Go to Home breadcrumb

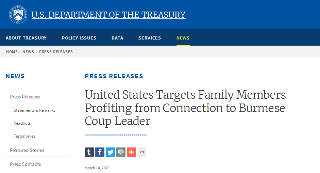pos(12,52)
